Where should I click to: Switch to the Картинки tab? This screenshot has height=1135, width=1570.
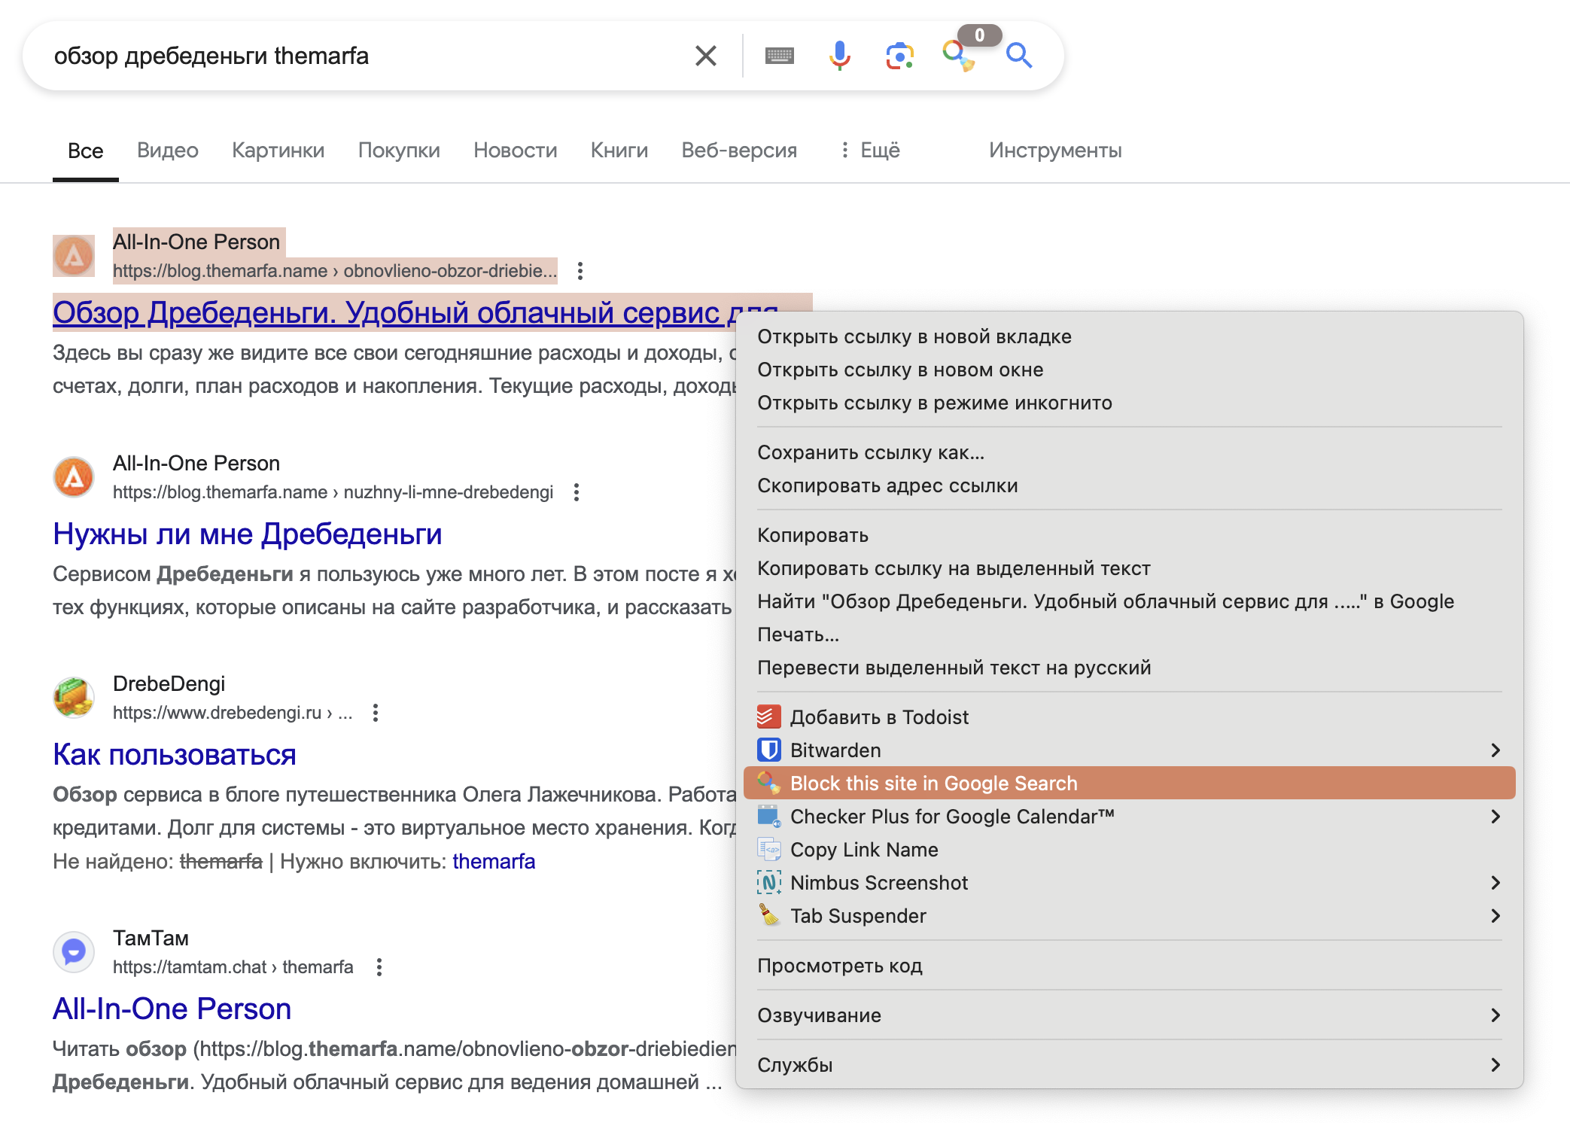click(278, 151)
